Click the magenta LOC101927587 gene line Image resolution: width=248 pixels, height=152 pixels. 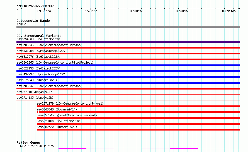tap(128, 149)
